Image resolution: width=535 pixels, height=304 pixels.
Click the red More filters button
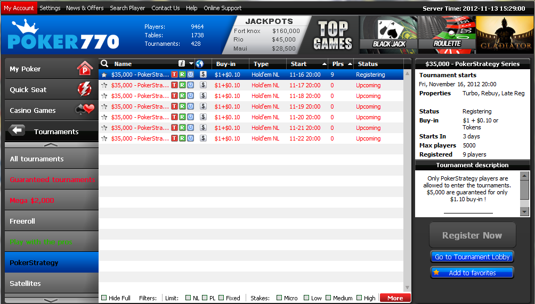click(395, 298)
